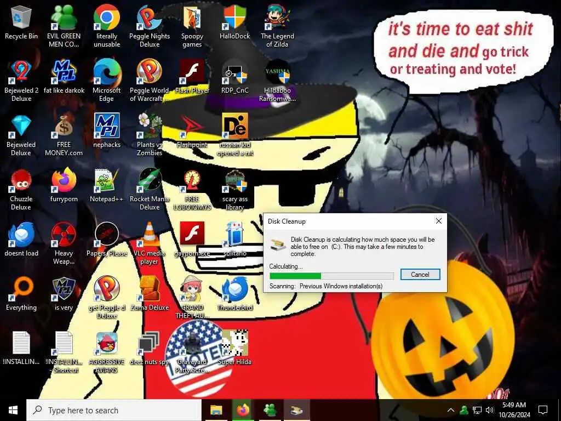Select the Heavy Weap... desktop icon
This screenshot has height=421, width=561.
[64, 235]
